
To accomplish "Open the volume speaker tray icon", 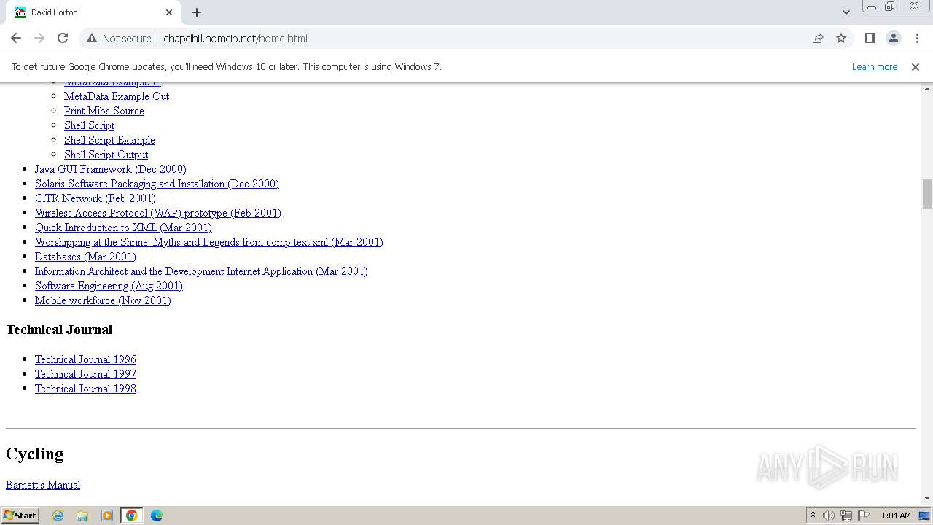I will pos(829,516).
